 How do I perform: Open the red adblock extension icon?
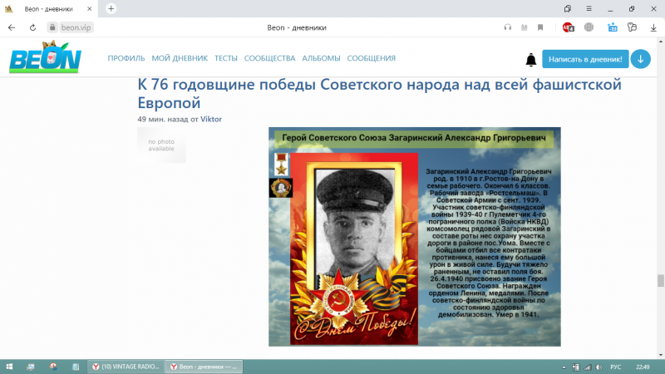click(x=569, y=27)
